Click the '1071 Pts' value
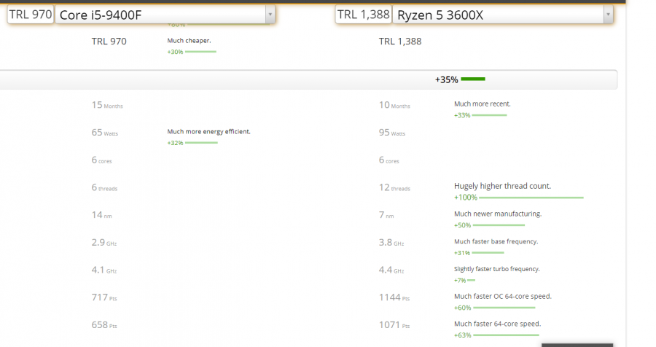This screenshot has width=656, height=347. click(394, 325)
